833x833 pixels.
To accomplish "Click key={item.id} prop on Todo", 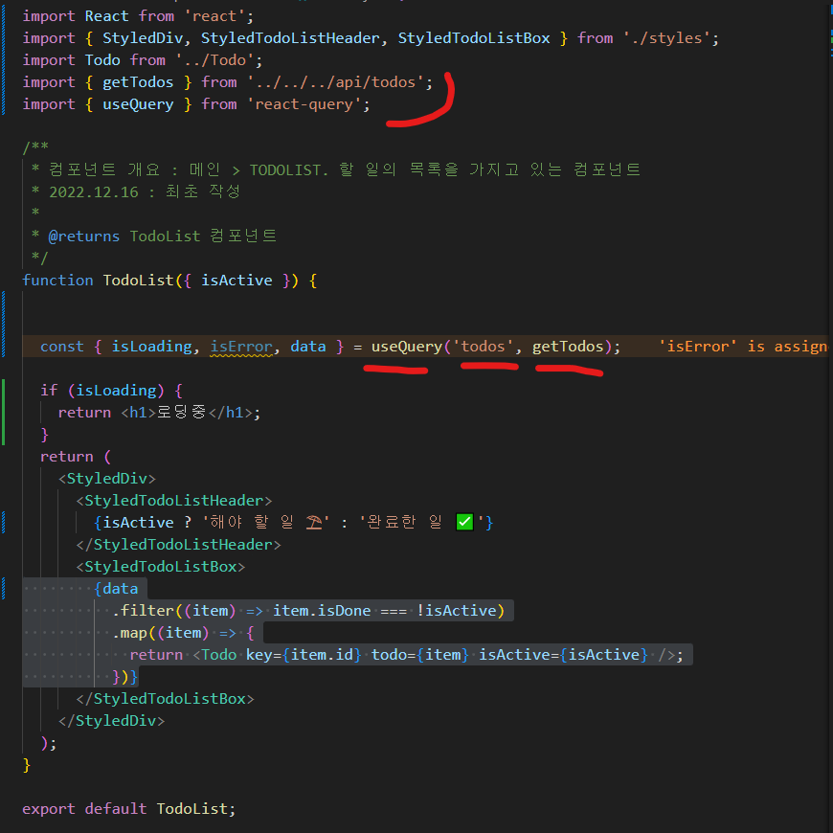I will pyautogui.click(x=304, y=655).
